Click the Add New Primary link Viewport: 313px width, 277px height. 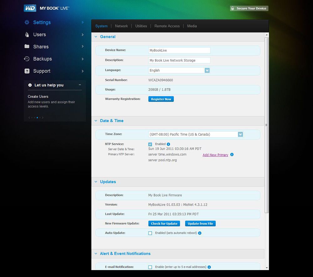click(215, 155)
